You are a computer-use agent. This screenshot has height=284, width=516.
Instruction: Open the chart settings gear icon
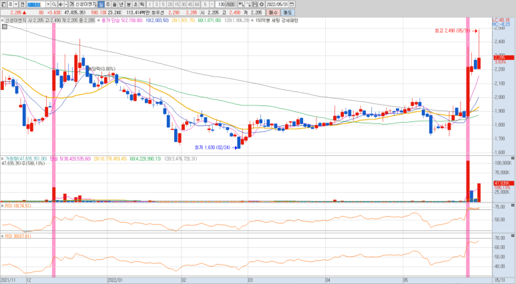point(261,4)
